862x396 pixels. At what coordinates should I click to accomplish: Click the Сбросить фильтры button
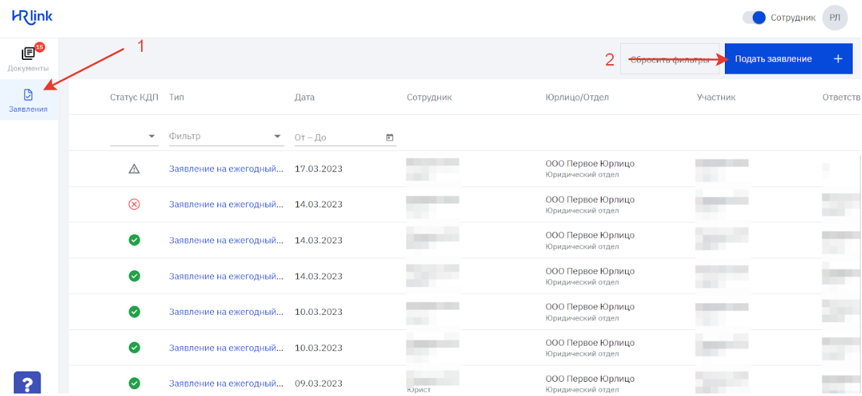click(x=669, y=59)
